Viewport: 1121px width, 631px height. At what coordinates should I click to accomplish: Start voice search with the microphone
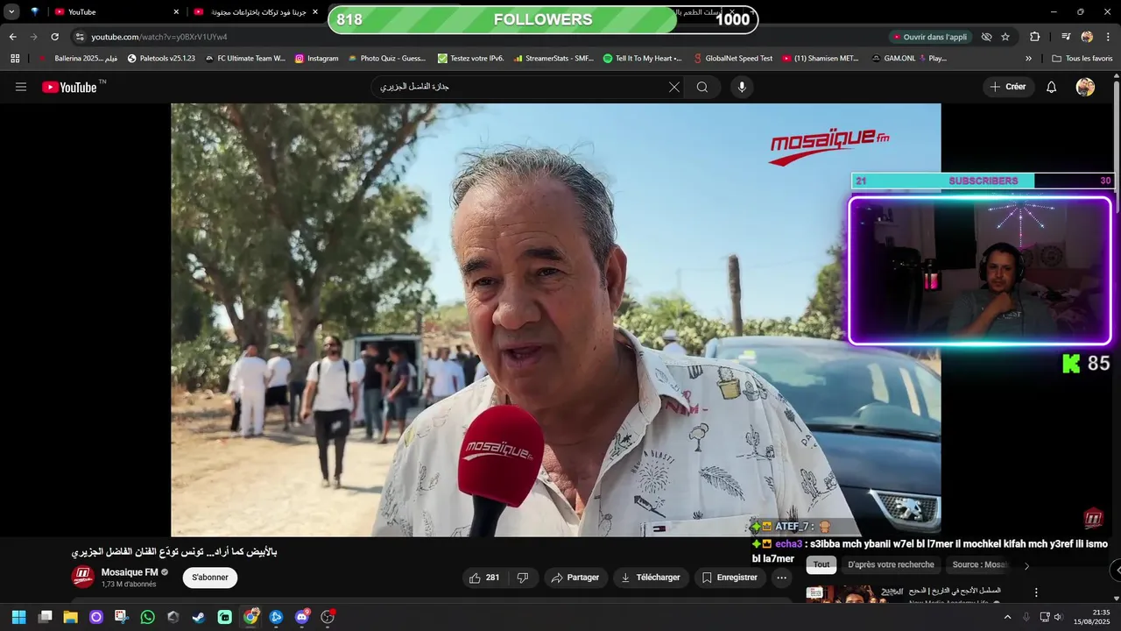742,87
